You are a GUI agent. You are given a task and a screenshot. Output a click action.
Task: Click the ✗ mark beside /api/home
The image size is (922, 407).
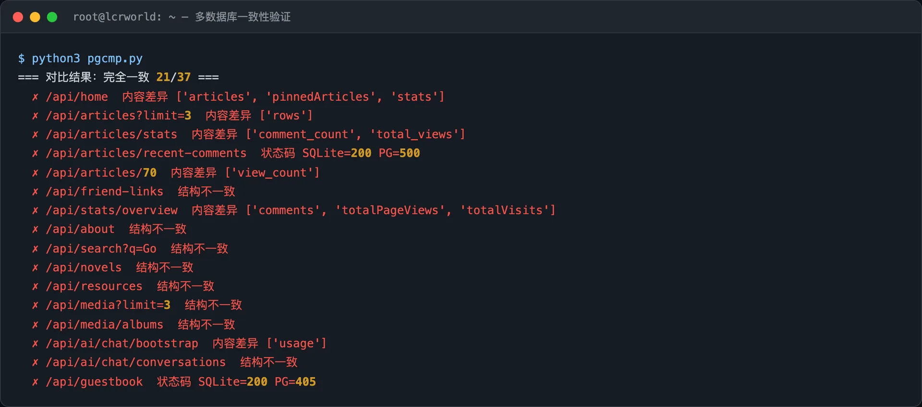coord(35,97)
